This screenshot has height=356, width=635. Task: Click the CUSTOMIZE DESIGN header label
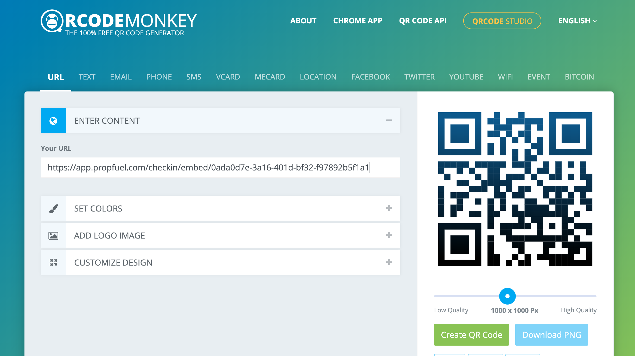pyautogui.click(x=113, y=263)
